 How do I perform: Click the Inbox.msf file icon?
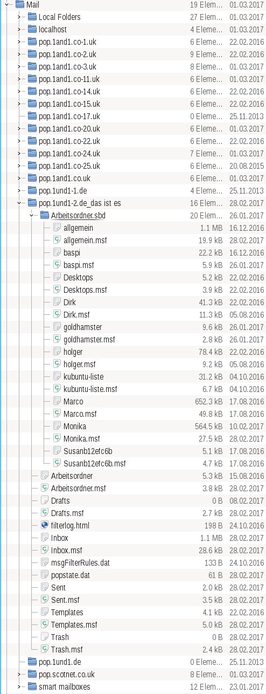coord(45,550)
